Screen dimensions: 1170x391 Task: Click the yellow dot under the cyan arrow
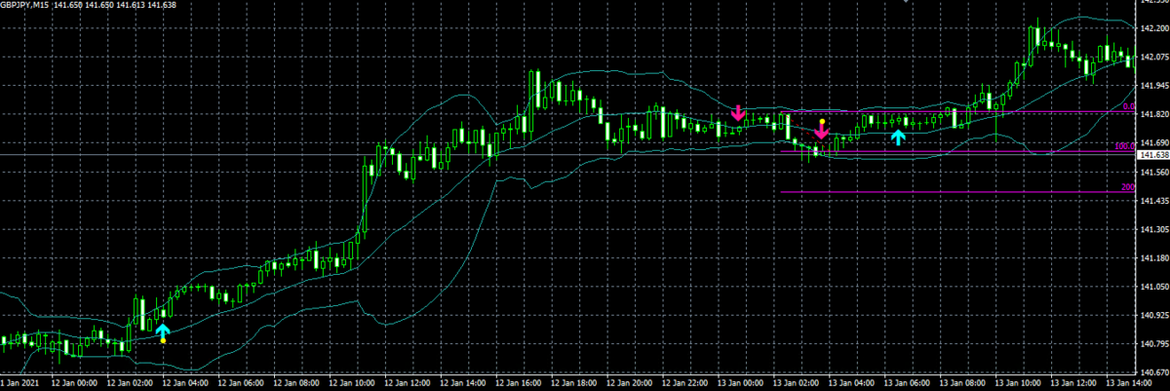163,341
